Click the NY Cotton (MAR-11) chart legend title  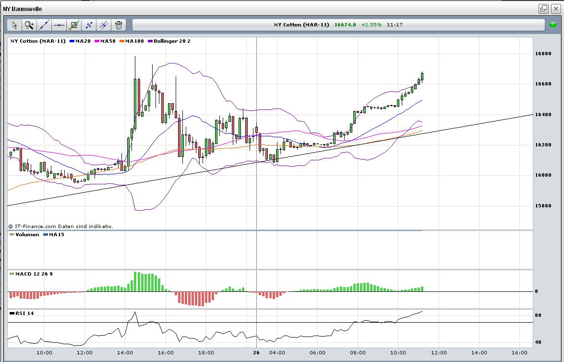pos(38,41)
